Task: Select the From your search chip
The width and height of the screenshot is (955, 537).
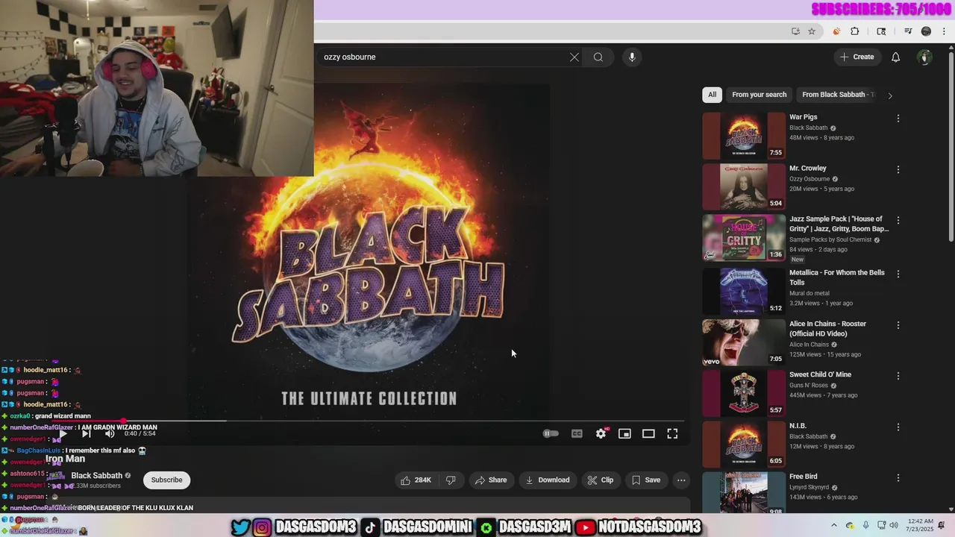Action: (759, 95)
